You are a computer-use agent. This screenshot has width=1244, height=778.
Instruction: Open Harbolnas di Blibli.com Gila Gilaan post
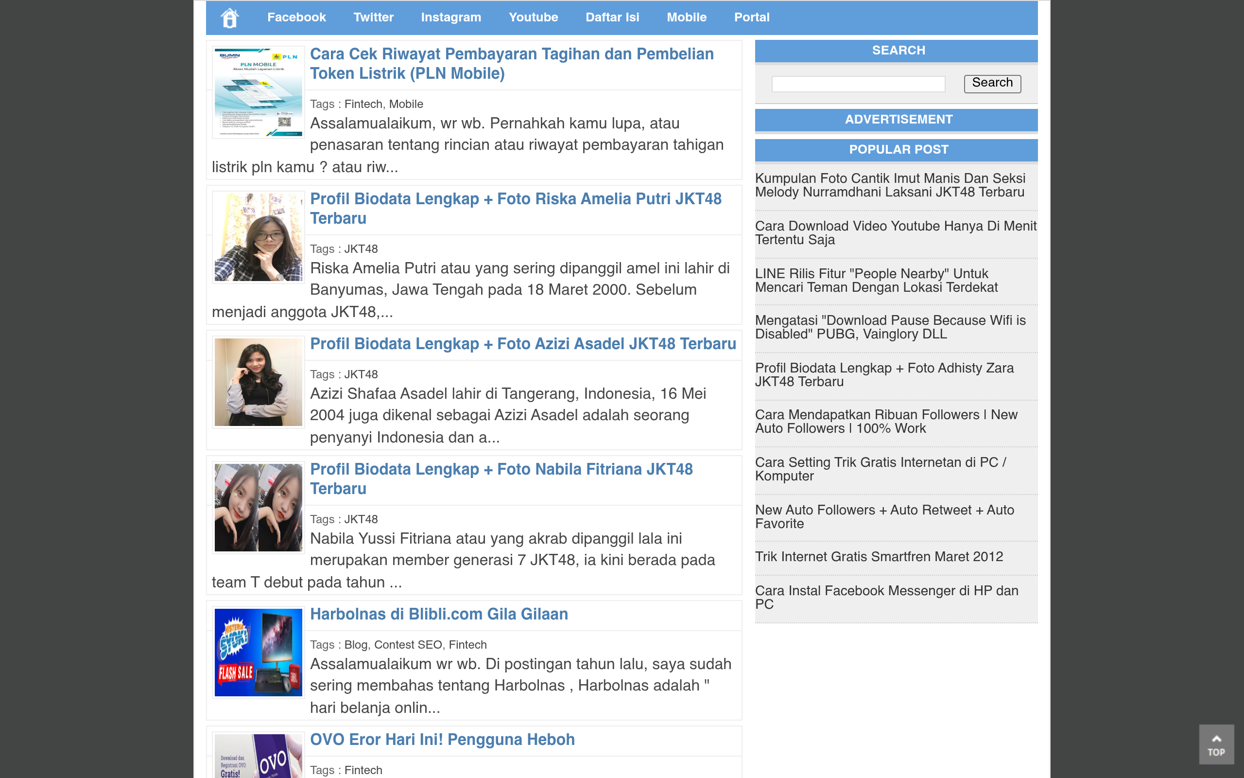(x=439, y=614)
